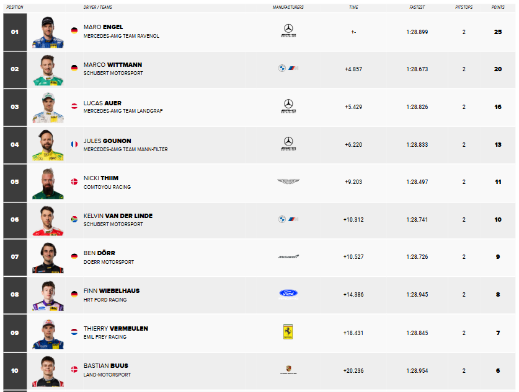Sort by the Fastest column header

point(417,7)
